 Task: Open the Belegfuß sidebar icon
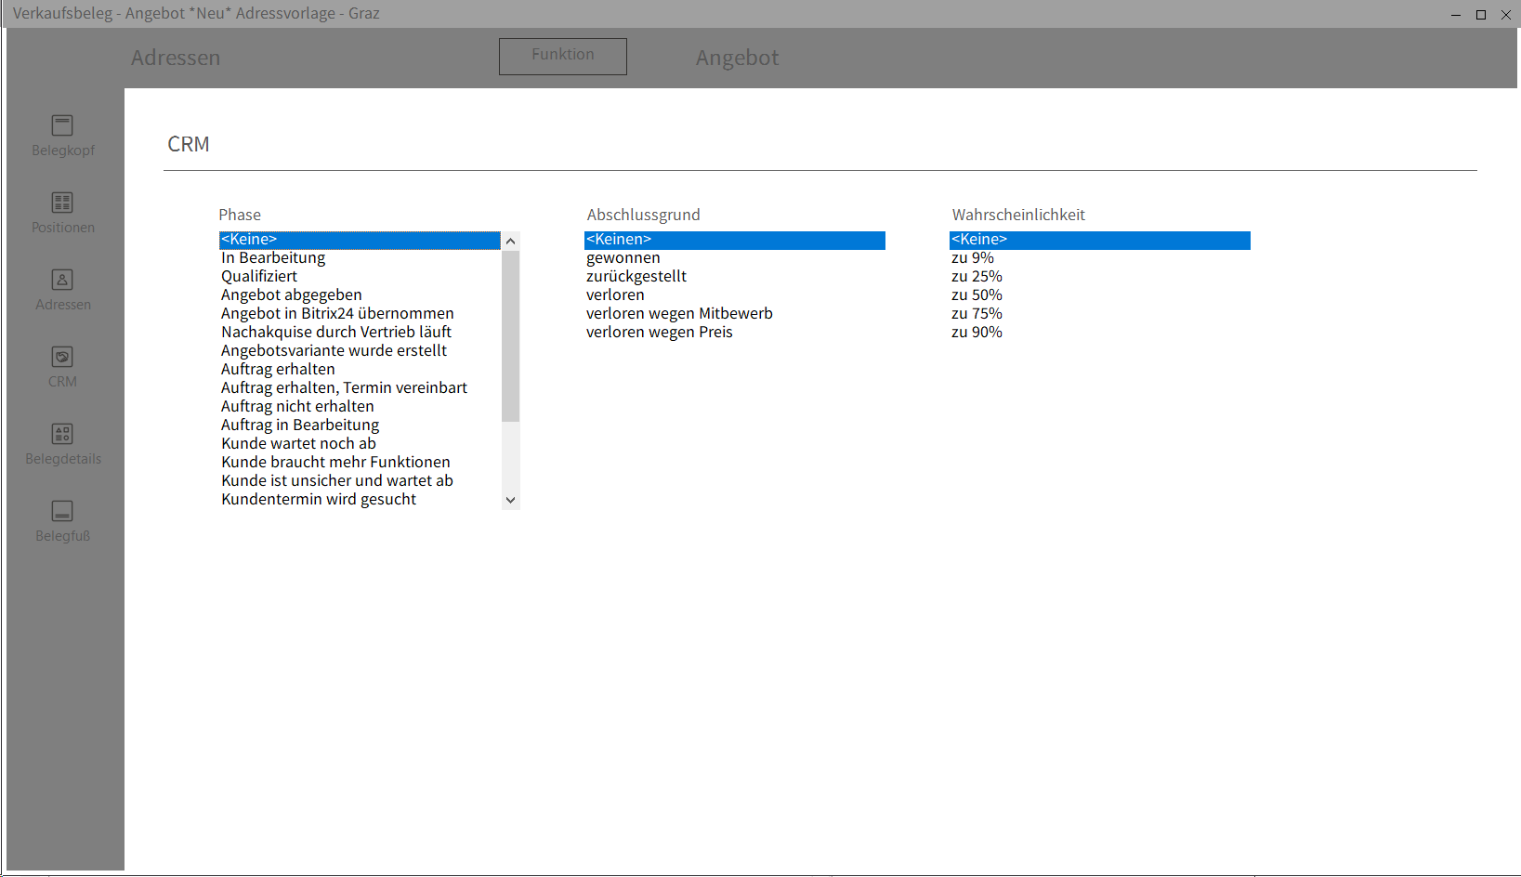(62, 511)
